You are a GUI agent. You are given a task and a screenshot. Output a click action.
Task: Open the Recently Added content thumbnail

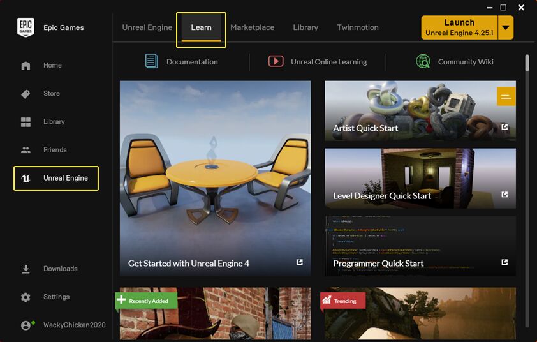[x=216, y=313]
